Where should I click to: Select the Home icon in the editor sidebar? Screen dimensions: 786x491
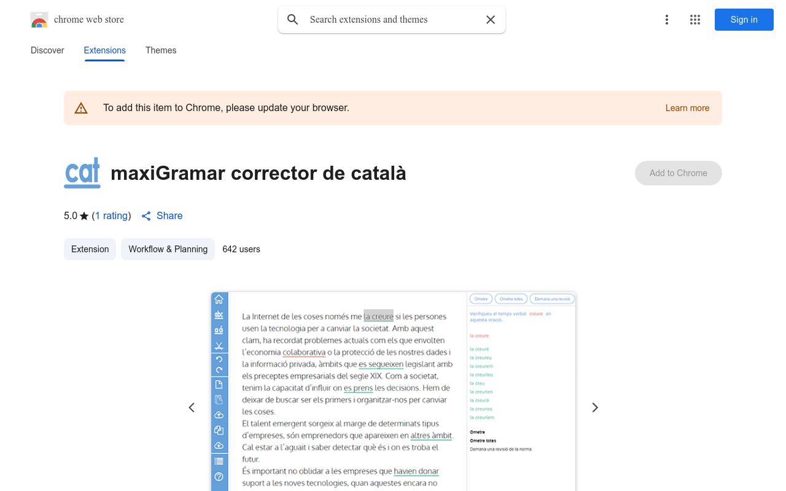(x=219, y=299)
